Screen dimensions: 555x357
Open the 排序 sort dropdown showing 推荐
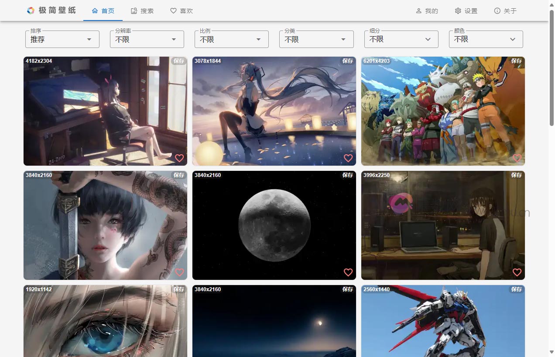click(x=62, y=39)
